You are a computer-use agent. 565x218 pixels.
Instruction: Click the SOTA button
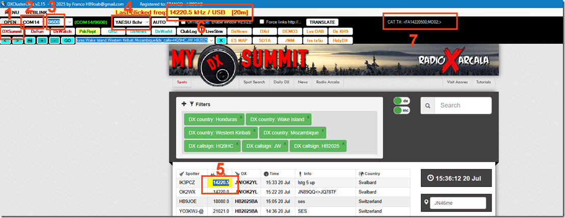[x=264, y=41]
